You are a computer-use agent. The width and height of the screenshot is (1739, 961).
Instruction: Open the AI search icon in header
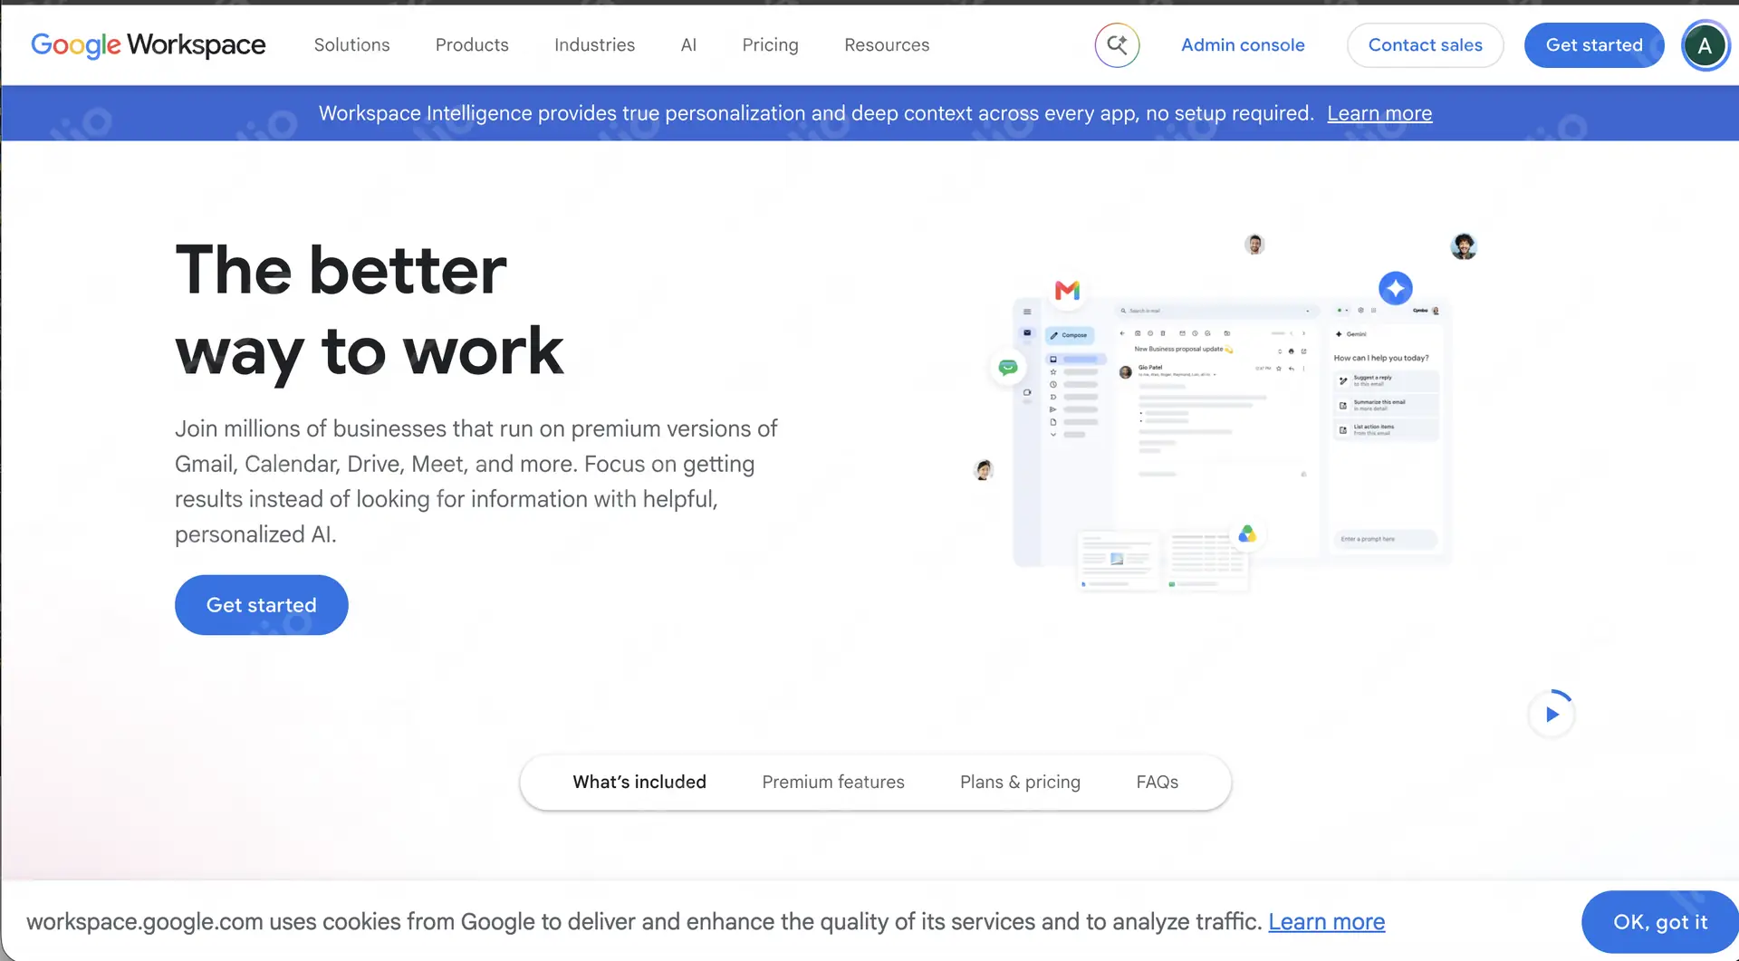1117,45
